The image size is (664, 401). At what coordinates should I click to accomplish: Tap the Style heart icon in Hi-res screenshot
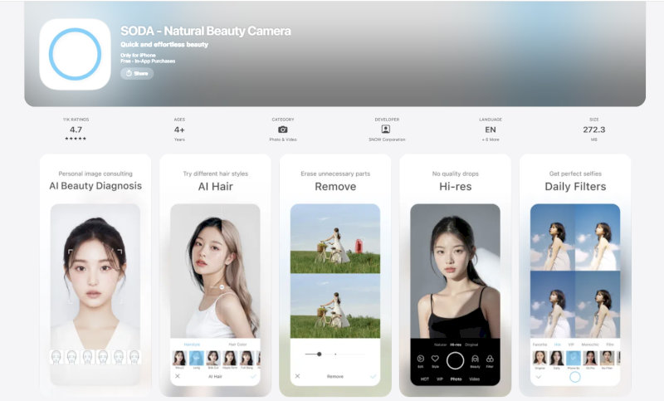(x=435, y=360)
